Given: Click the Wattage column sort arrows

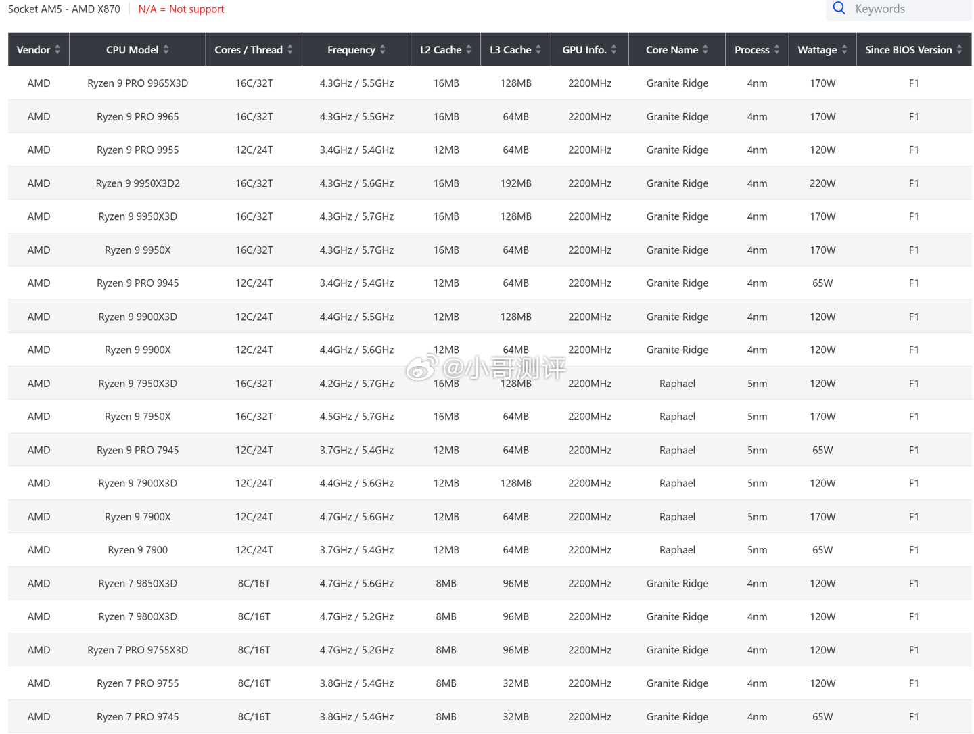Looking at the screenshot, I should point(845,50).
